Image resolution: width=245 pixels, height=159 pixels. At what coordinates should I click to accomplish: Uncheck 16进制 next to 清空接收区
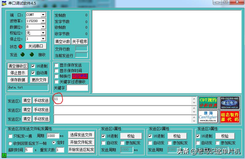(x=33, y=66)
